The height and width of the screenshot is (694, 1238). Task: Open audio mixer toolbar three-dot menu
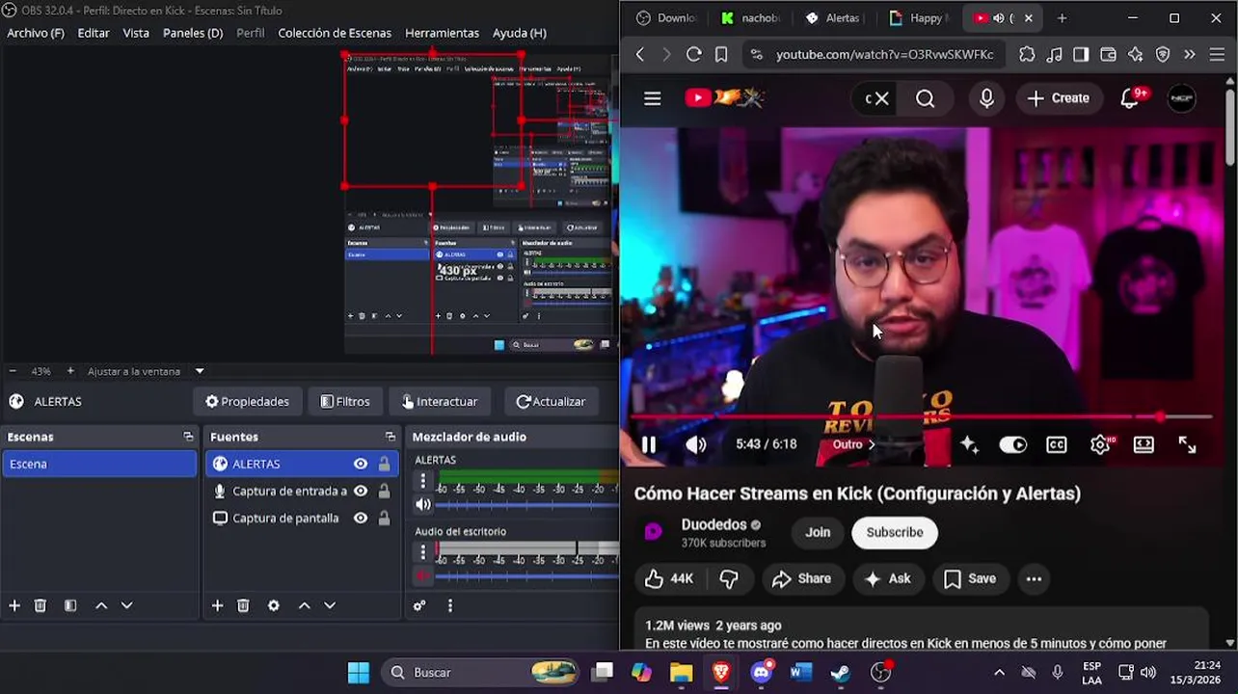[x=449, y=605]
